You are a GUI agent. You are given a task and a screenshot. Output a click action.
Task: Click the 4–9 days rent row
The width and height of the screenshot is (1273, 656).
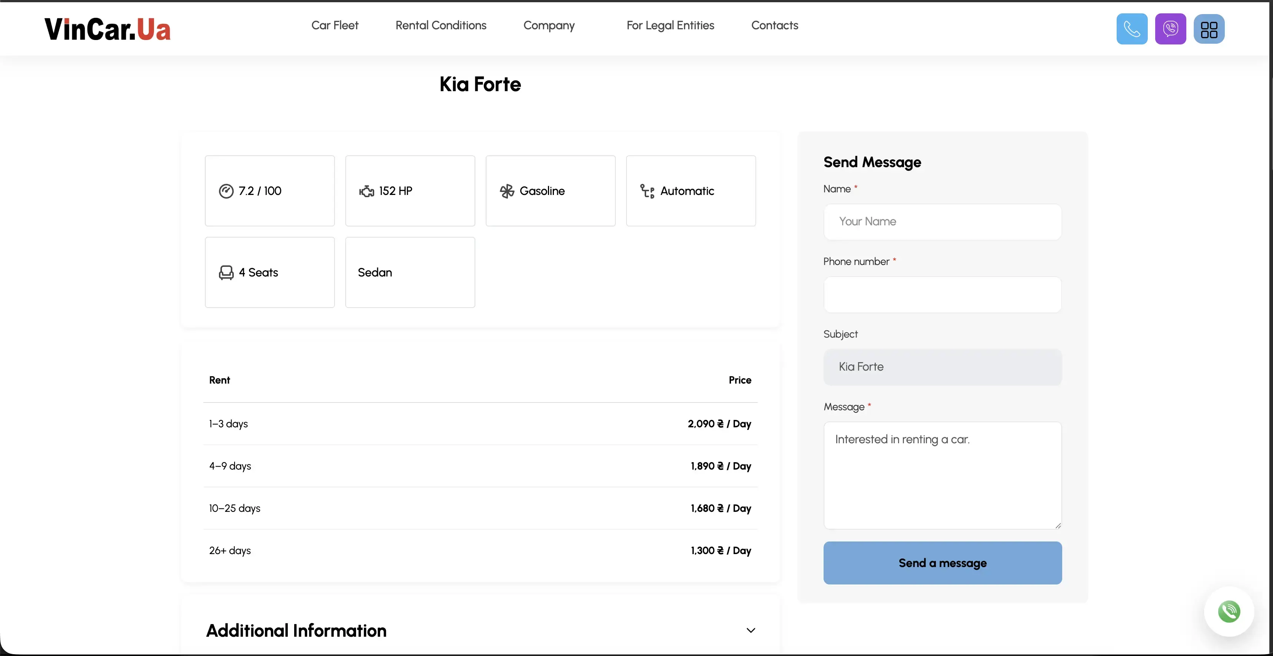tap(480, 466)
